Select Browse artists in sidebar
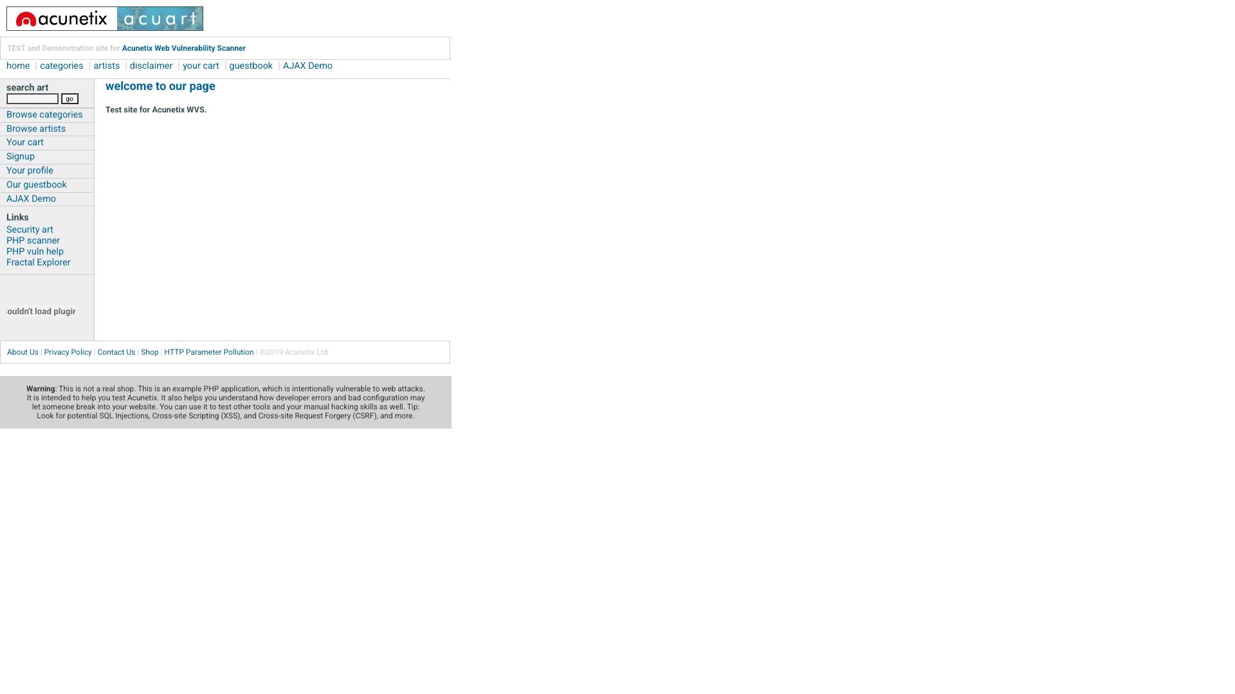Viewport: 1235px width, 694px height. [47, 129]
